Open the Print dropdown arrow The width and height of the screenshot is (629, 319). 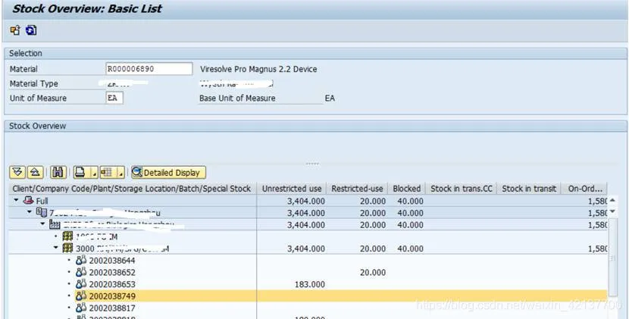(x=95, y=173)
